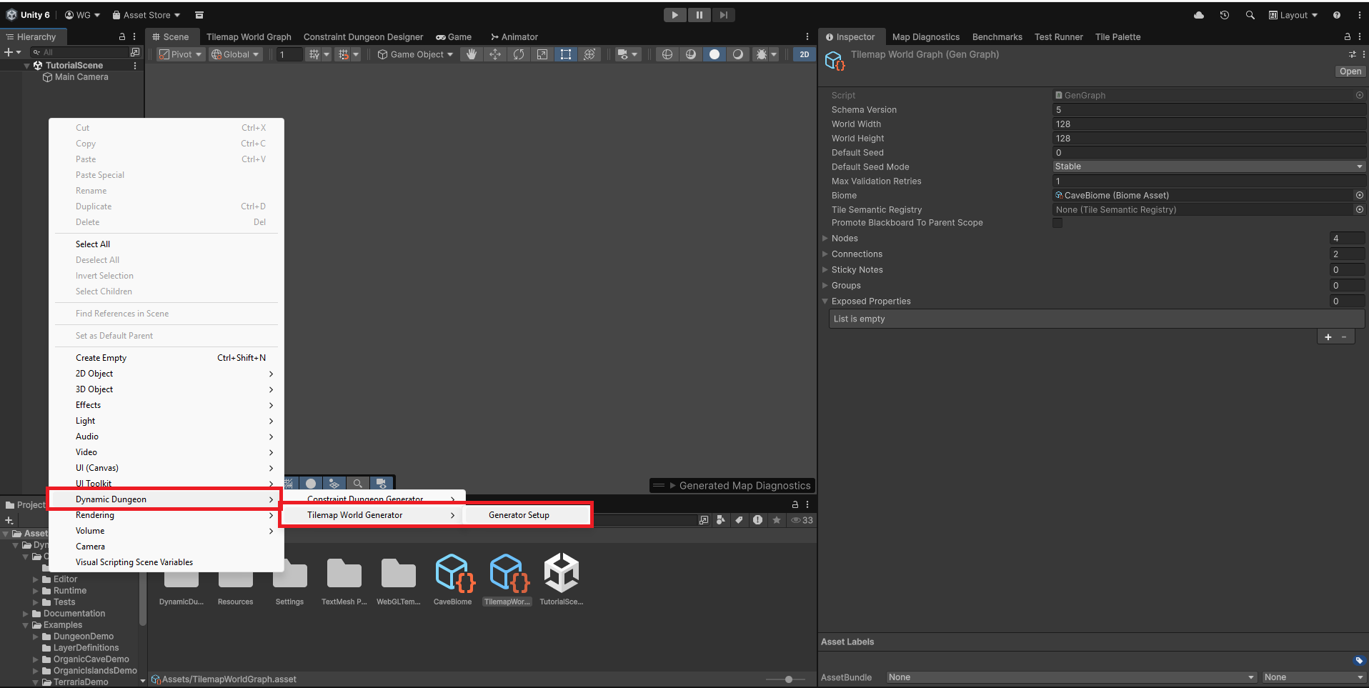
Task: Click the grid visibility icon in Scene toolbar
Action: [314, 54]
